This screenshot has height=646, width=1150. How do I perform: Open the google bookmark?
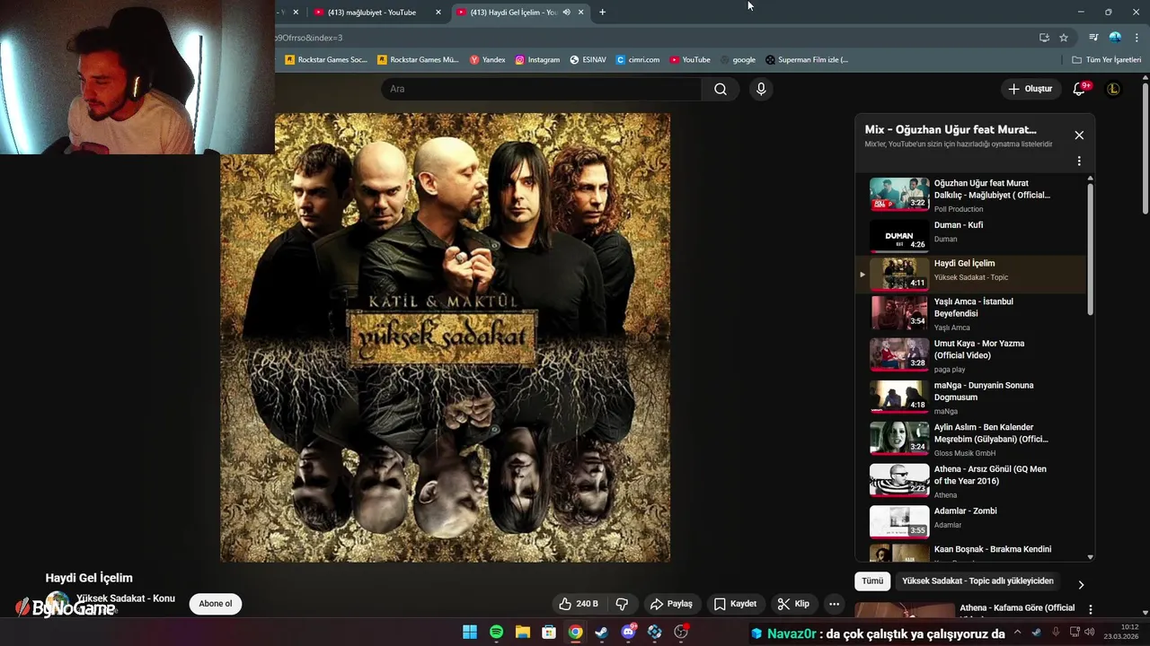click(738, 60)
